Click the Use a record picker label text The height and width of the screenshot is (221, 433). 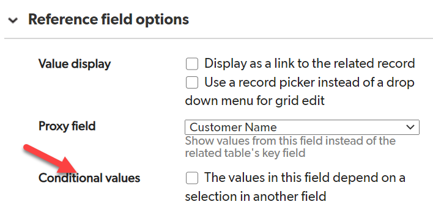pos(300,92)
